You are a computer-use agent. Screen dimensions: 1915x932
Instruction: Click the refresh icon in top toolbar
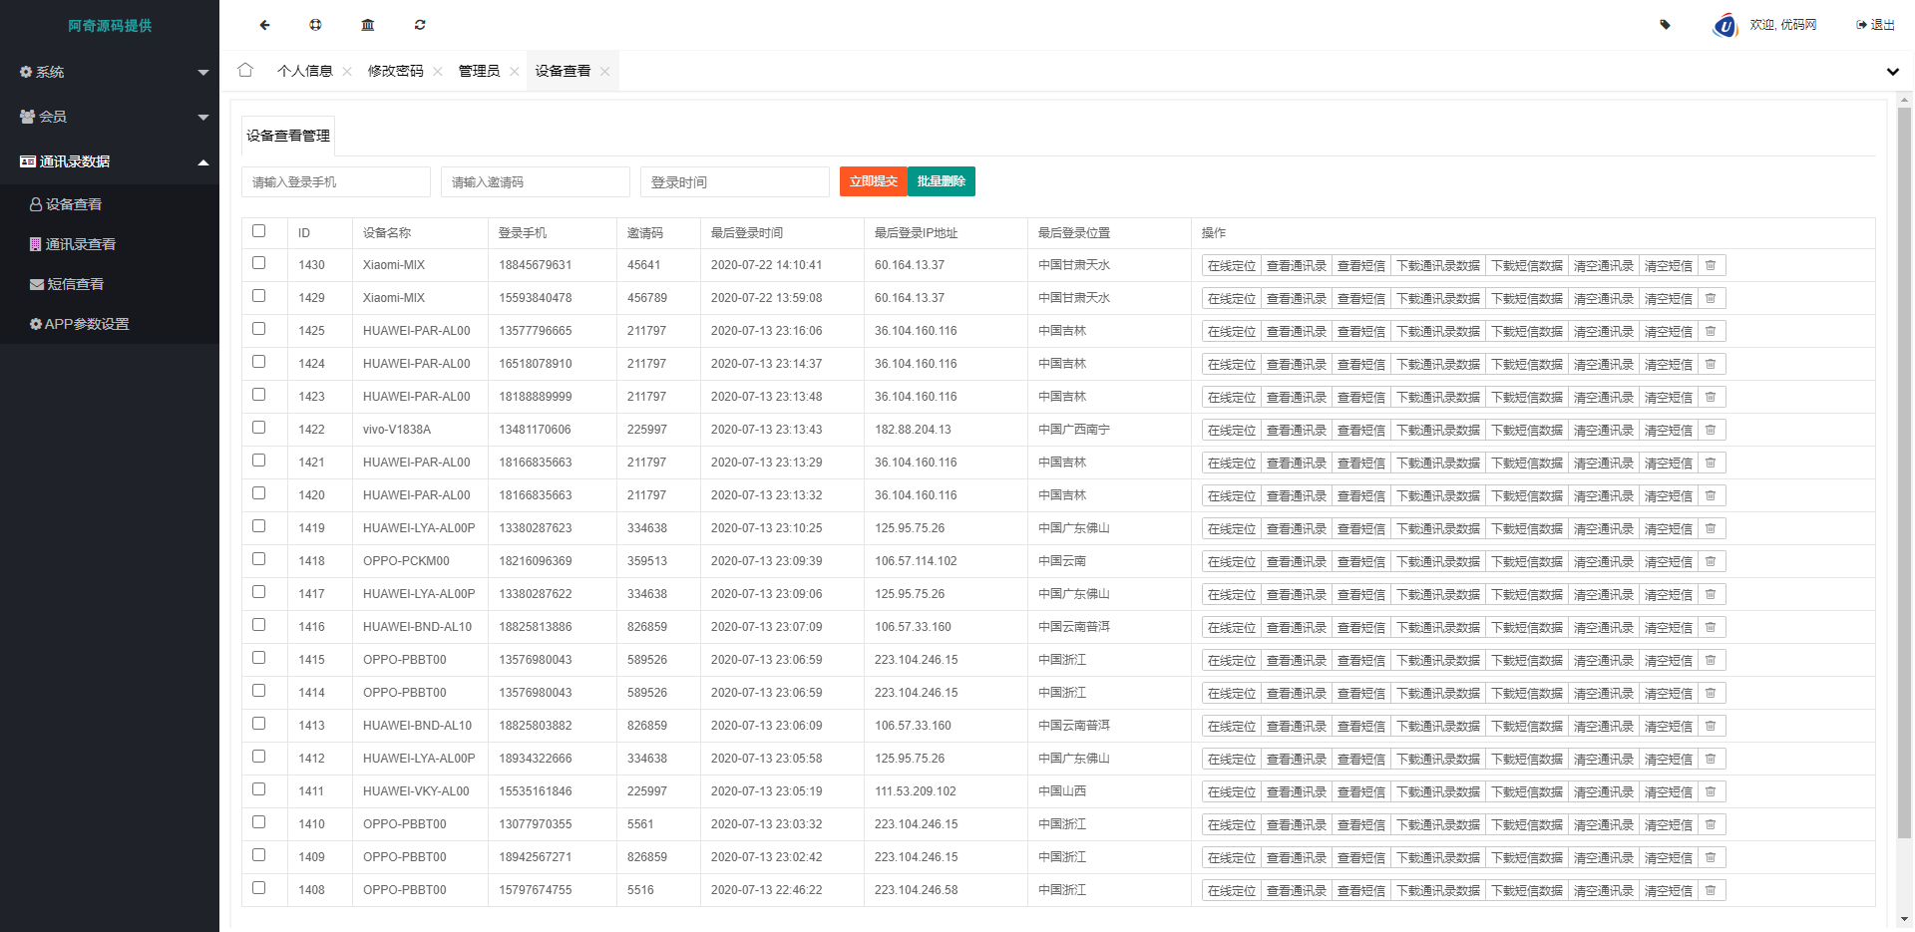coord(420,25)
